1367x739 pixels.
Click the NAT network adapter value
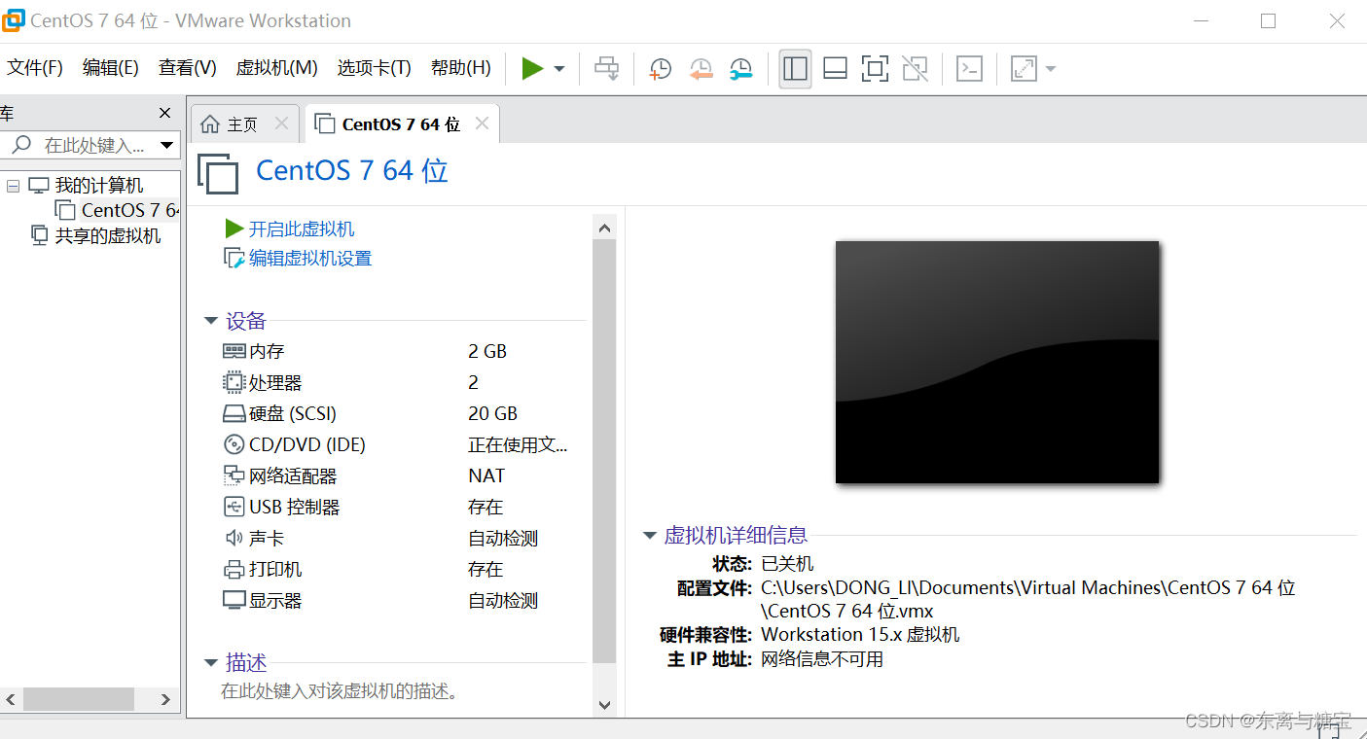486,475
